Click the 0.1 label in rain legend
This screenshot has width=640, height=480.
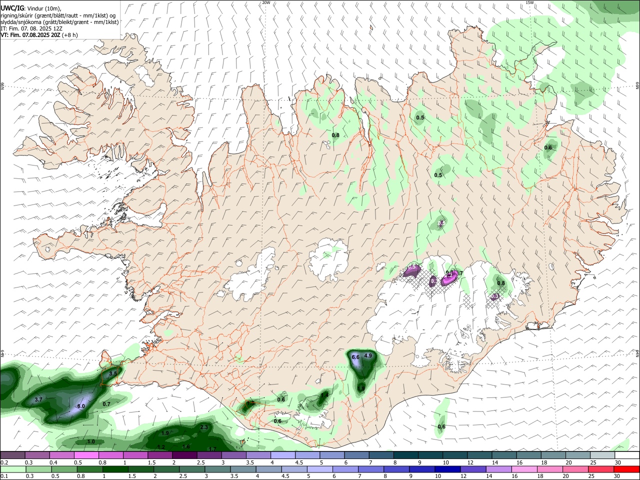click(4, 476)
